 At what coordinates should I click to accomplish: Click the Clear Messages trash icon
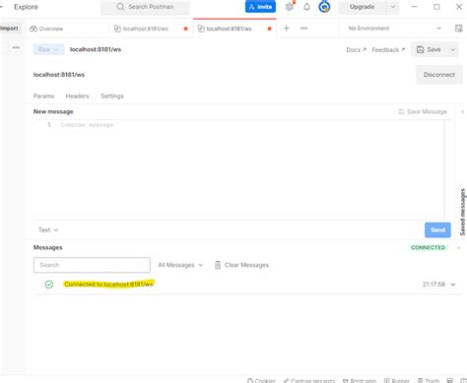[218, 265]
